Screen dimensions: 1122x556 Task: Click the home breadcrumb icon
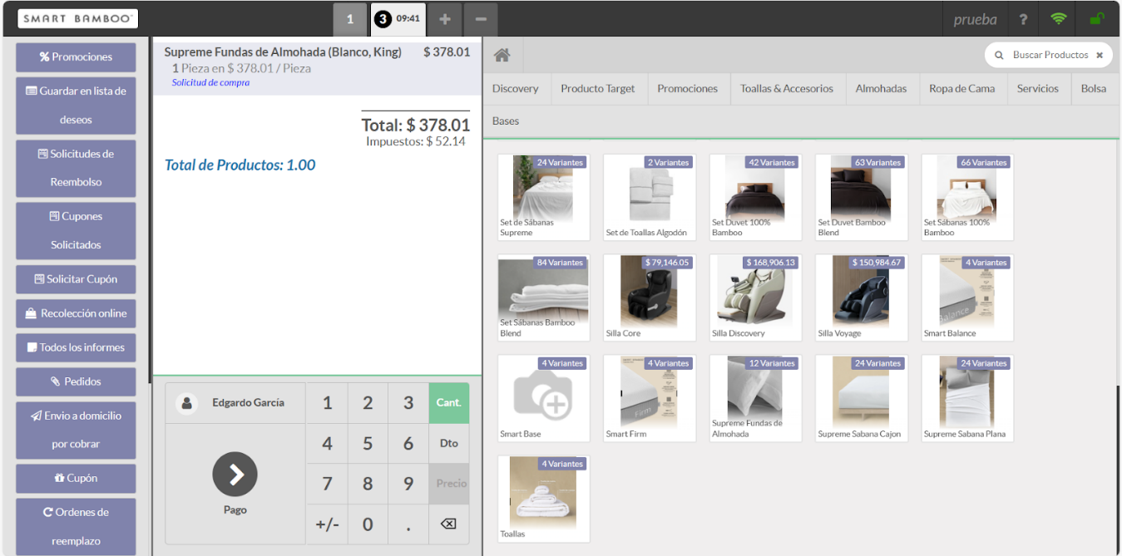click(x=502, y=56)
